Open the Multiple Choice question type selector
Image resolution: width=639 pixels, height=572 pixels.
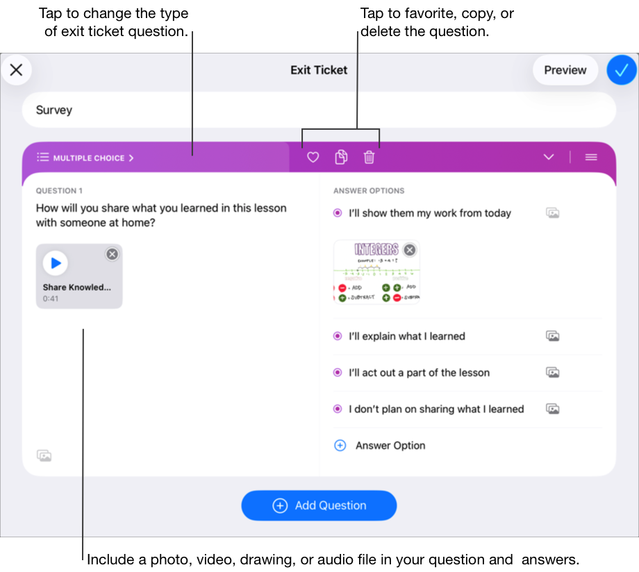[x=85, y=158]
